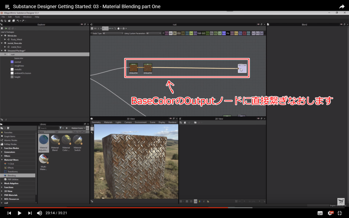Collapse the Material Filters category
Screen dimensions: 349x218
click(x=2, y=160)
